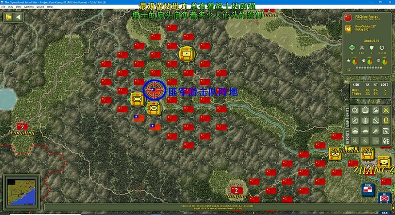Screen dimensions: 395x215
Task: Click the tank silhouette icon
Action: coord(365,131)
